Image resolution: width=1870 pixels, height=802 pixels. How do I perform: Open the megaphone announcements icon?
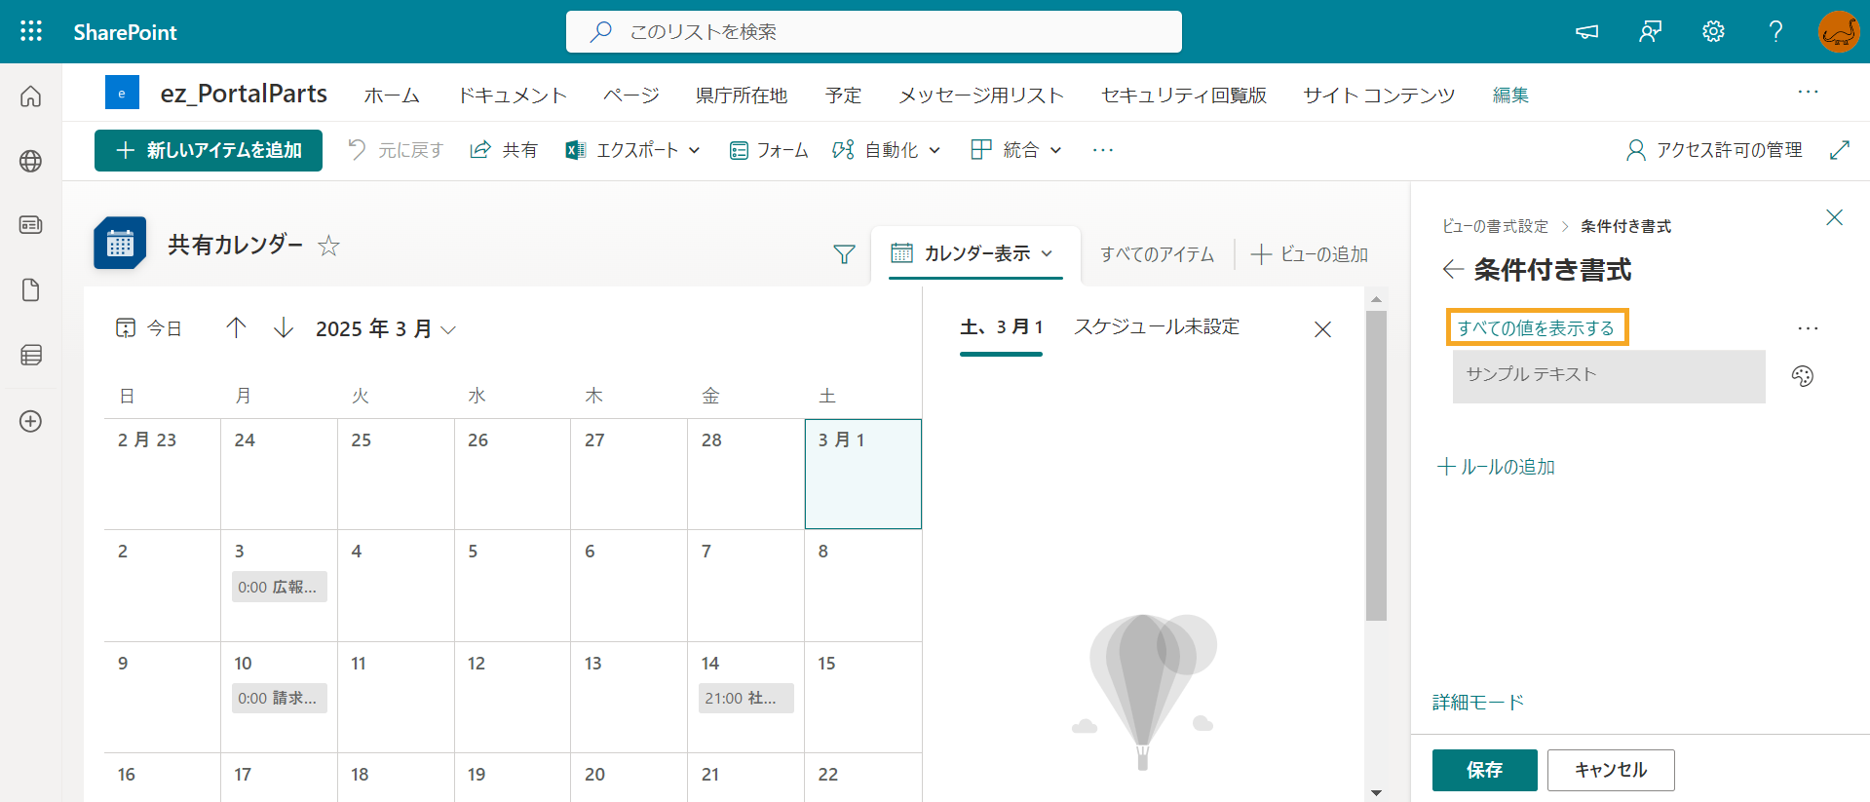click(x=1587, y=32)
